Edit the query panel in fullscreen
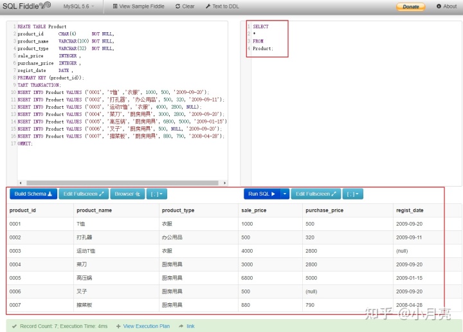 pyautogui.click(x=316, y=194)
